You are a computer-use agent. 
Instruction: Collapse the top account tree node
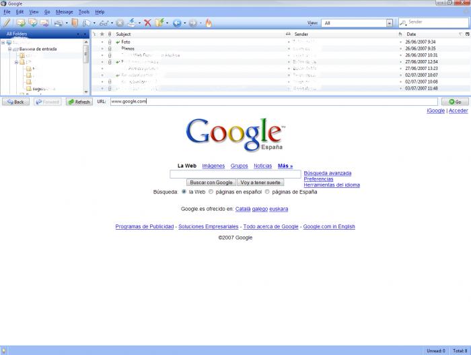pos(3,42)
